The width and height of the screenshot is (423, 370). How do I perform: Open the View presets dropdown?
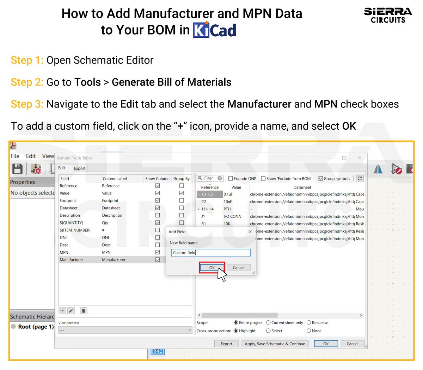point(125,329)
